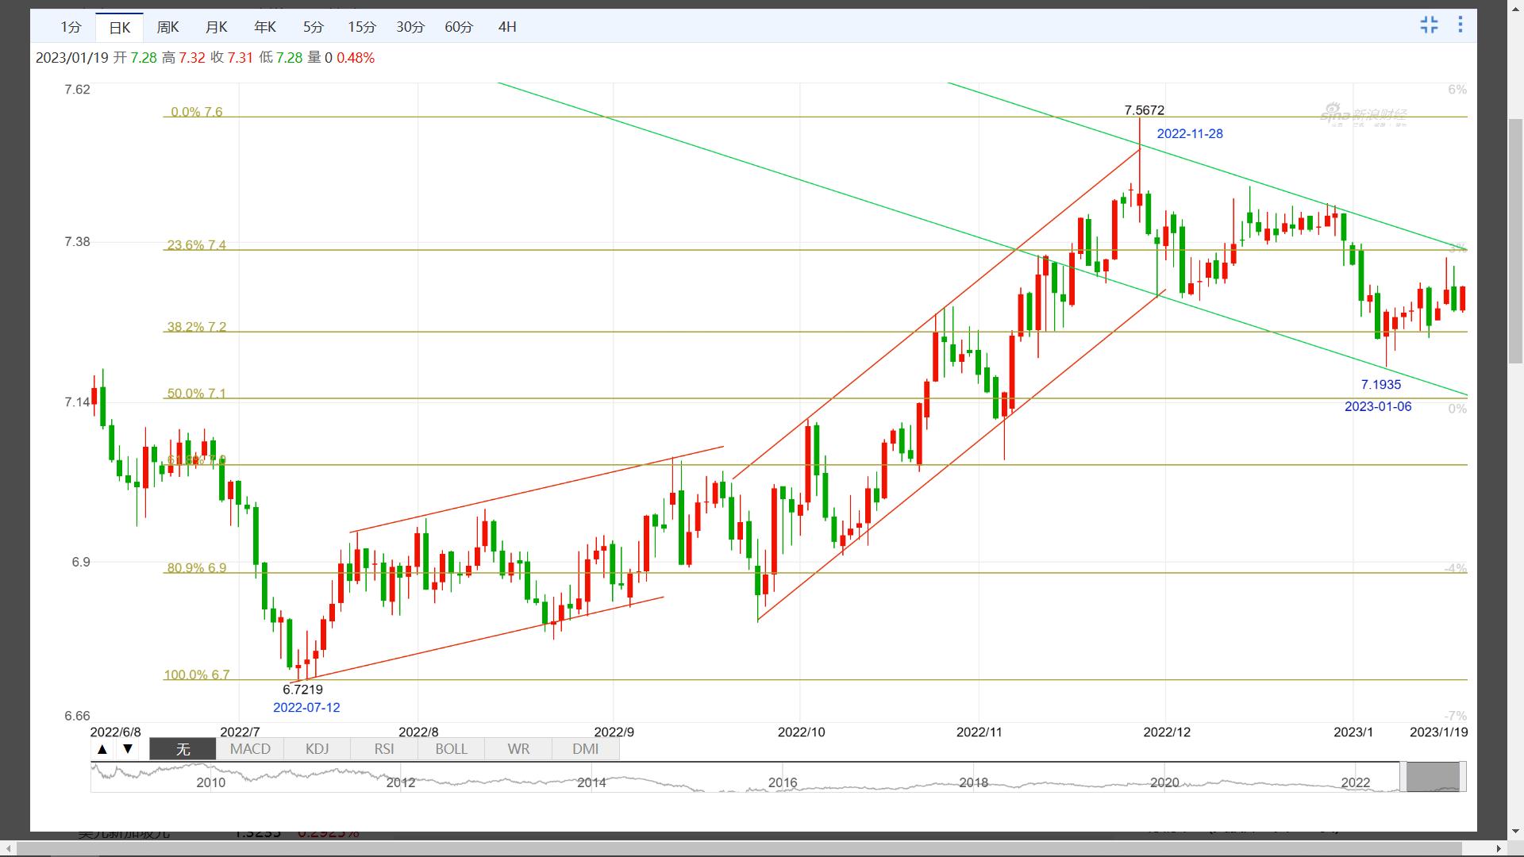The image size is (1524, 857).
Task: Click the up triangle indicator arrow
Action: coord(102,749)
